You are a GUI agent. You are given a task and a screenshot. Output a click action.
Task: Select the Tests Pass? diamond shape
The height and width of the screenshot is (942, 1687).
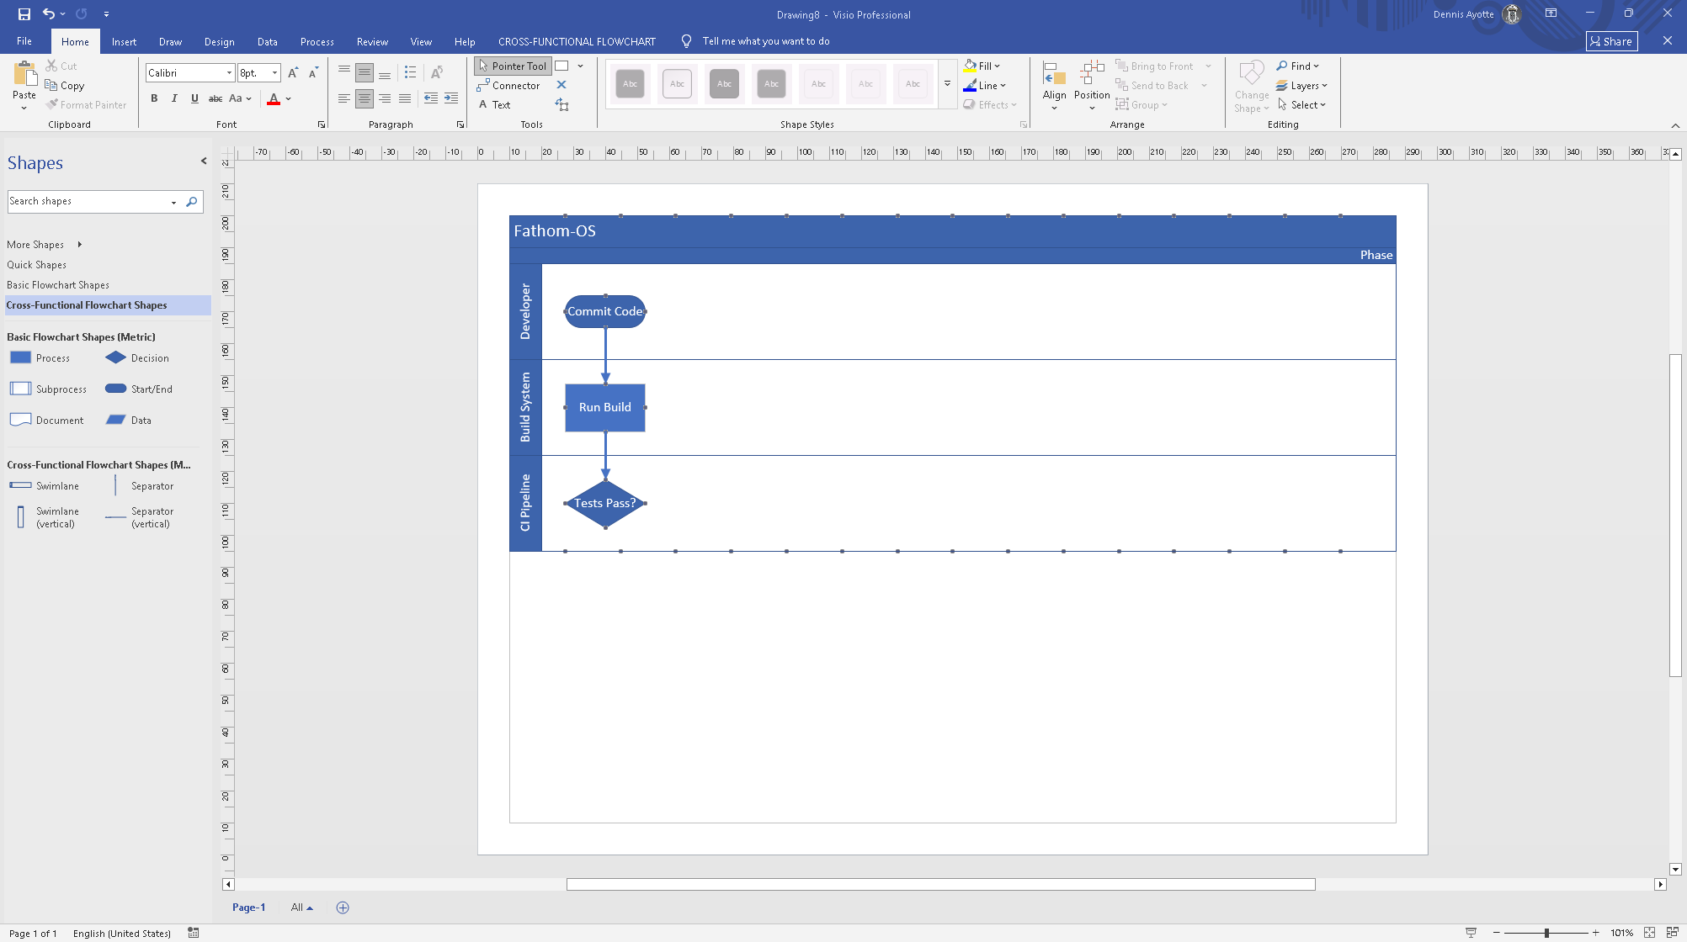(605, 503)
